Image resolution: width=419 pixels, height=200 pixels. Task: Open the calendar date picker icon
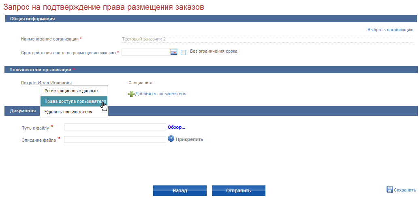click(174, 52)
